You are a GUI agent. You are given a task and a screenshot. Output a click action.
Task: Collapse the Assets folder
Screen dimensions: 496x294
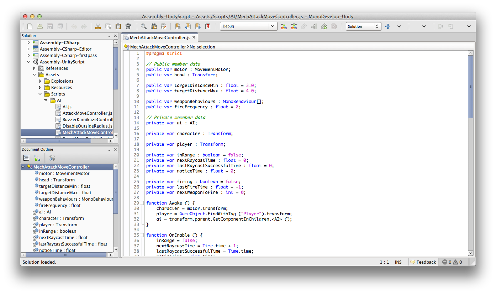tap(35, 75)
